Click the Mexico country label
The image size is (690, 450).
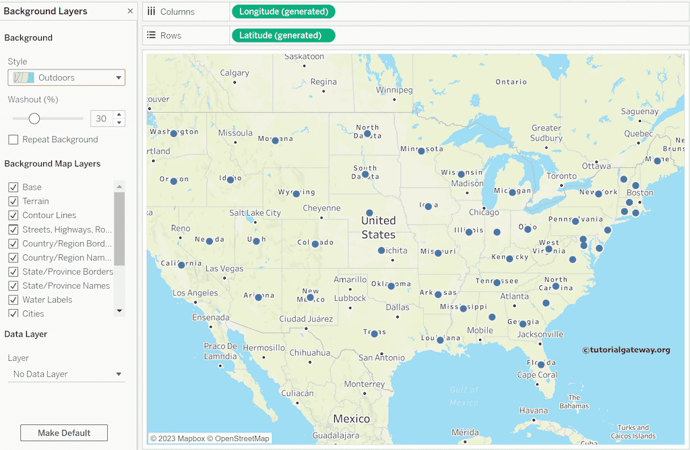point(351,419)
